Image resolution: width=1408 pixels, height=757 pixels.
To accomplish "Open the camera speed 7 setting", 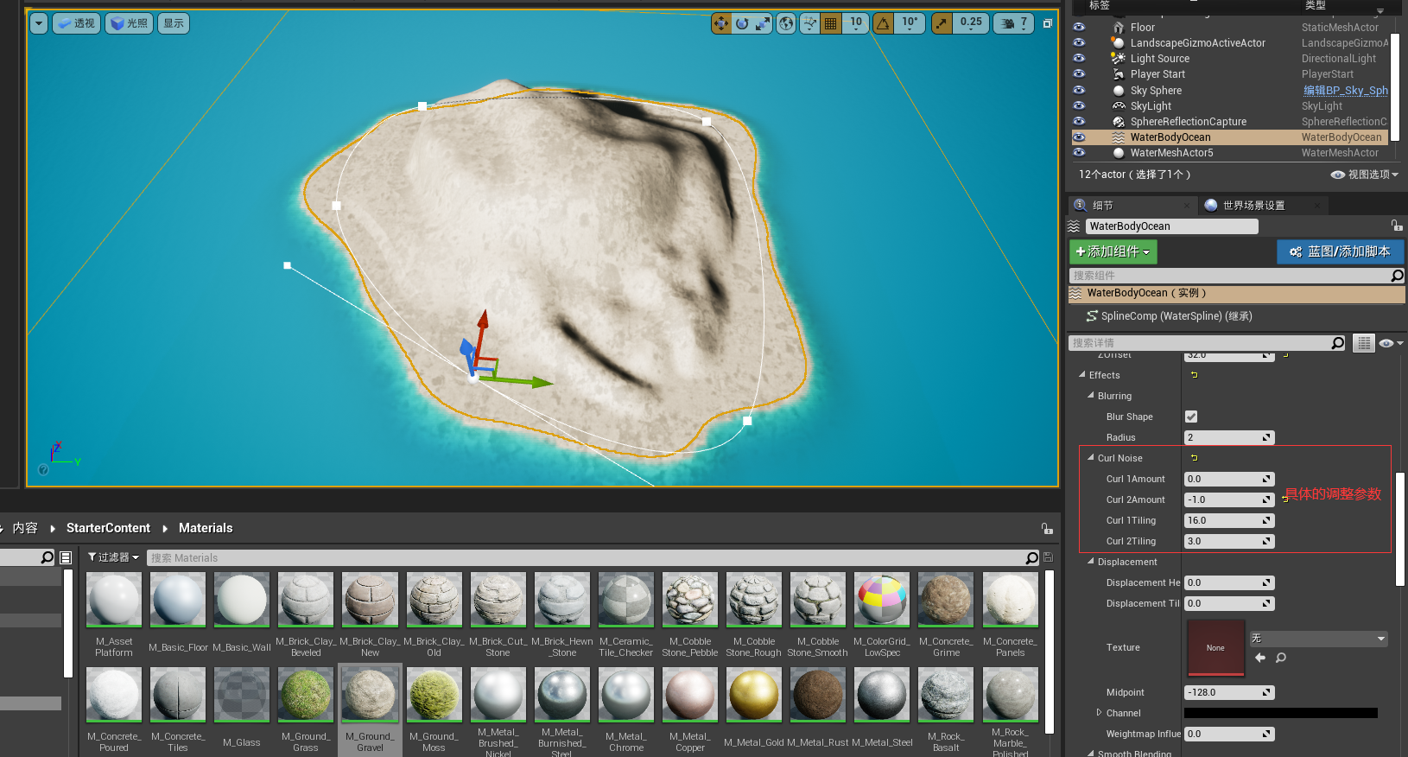I will tap(1014, 23).
